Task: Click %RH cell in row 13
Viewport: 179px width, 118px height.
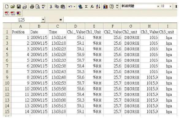Action: [94, 100]
